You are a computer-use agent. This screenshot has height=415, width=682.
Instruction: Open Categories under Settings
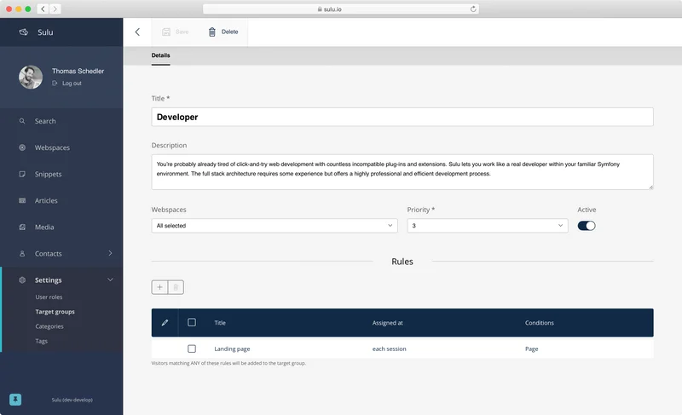[x=49, y=326]
